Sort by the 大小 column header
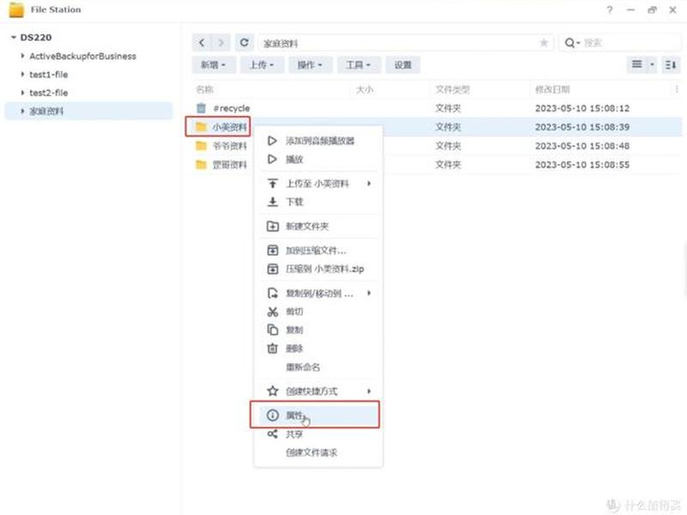This screenshot has width=687, height=515. coord(364,89)
